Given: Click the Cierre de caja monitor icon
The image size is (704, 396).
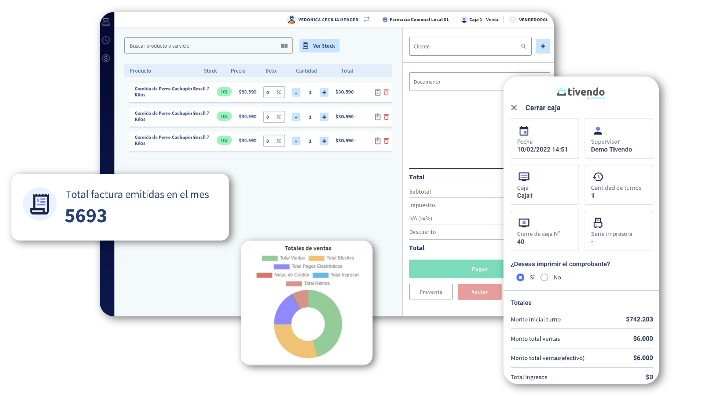Looking at the screenshot, I should (x=524, y=223).
